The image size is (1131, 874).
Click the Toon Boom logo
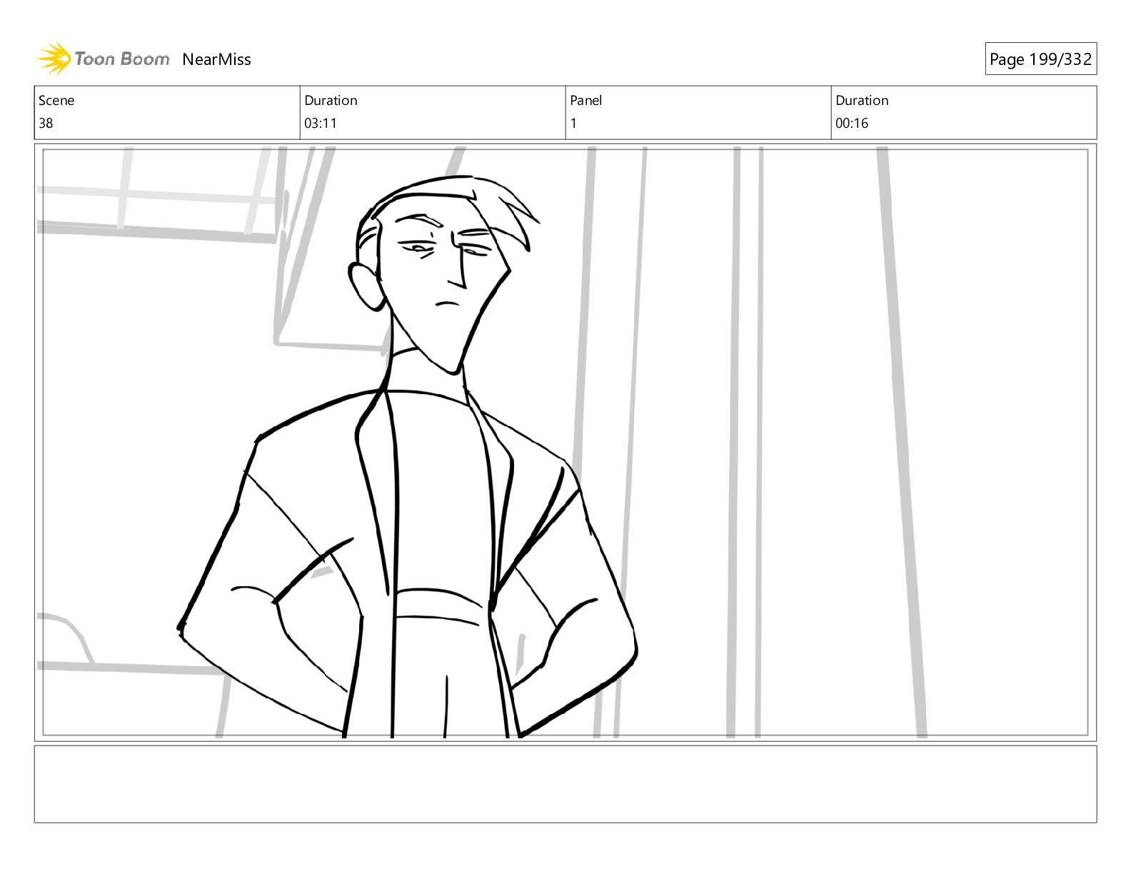point(104,59)
